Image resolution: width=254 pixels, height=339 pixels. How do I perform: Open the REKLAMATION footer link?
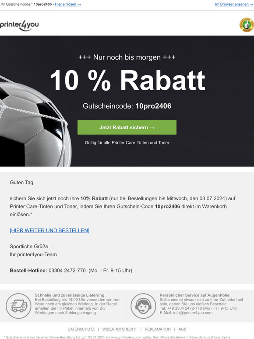(158, 329)
